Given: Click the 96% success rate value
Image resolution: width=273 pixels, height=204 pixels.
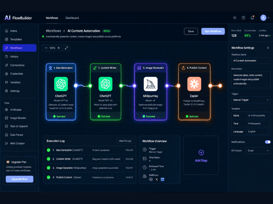Looking at the screenshot, I should [247, 36].
